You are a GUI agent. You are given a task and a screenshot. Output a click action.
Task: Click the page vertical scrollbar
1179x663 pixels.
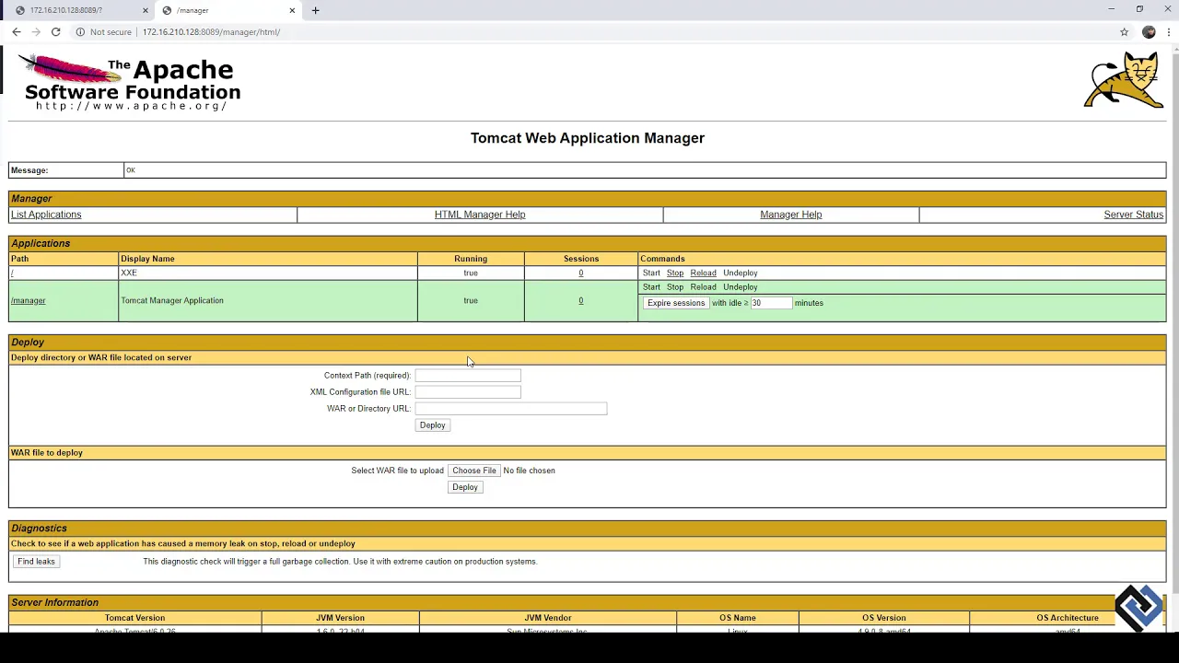(x=1174, y=322)
